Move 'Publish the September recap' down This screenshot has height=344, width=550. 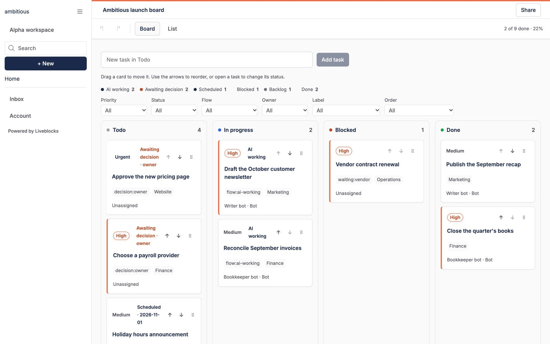[513, 151]
